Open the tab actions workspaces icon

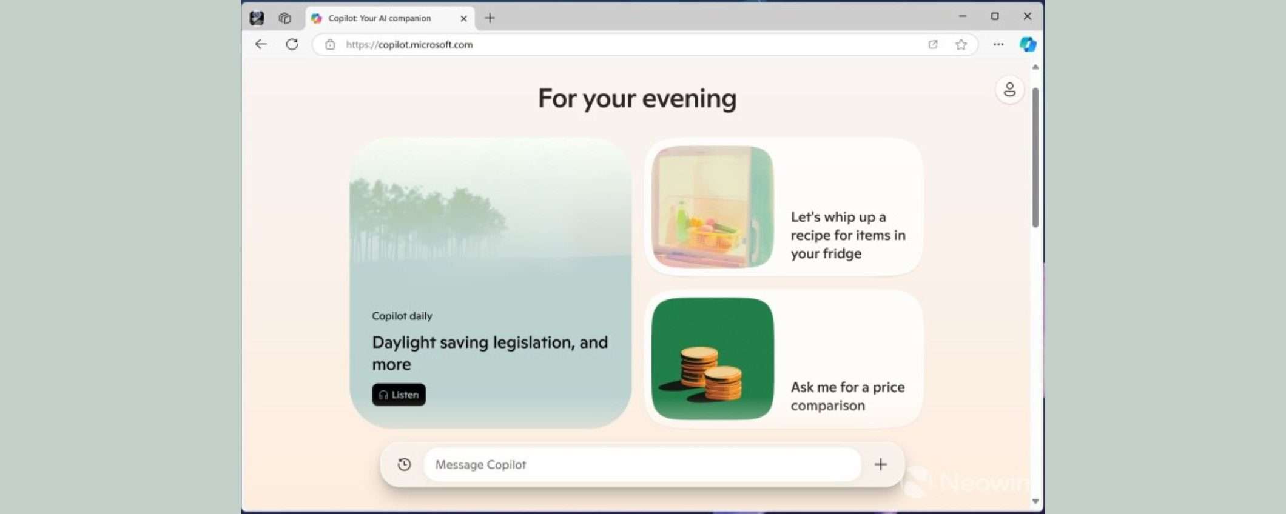point(284,18)
